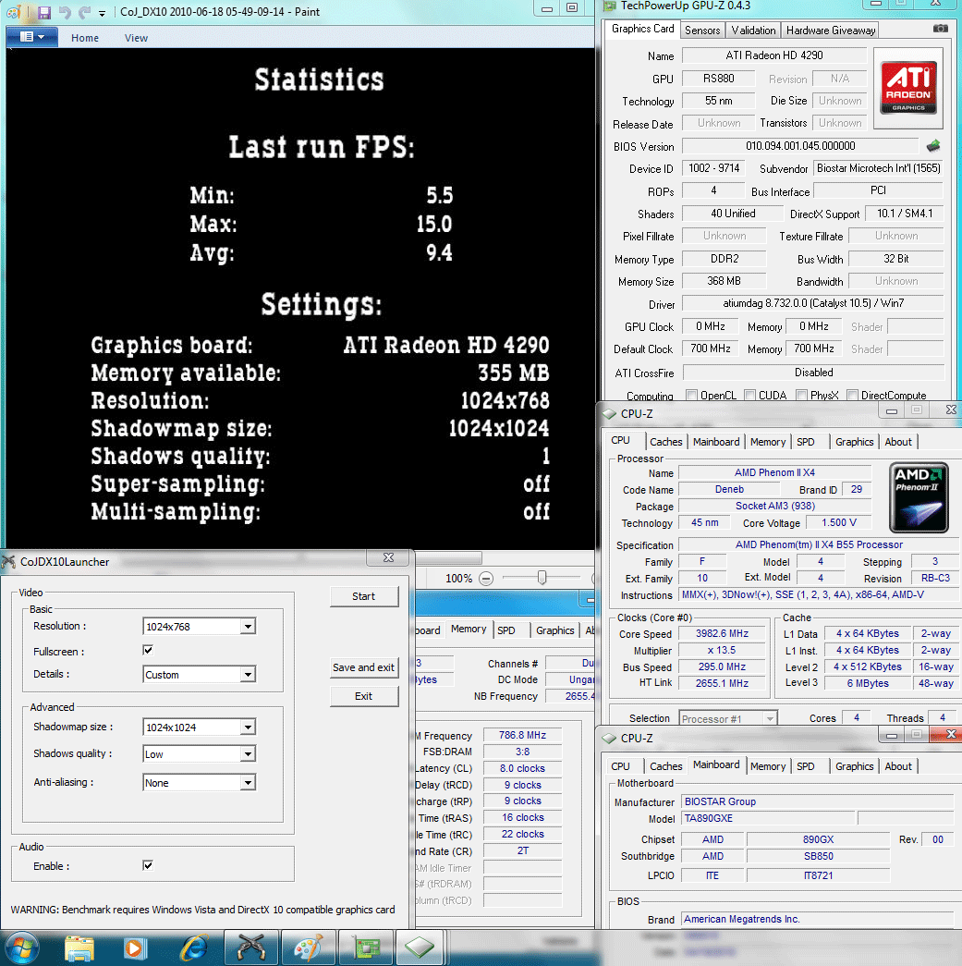Click the CPU-Z title bar icon of the upper window
Screen dimensions: 962x966
[x=609, y=413]
